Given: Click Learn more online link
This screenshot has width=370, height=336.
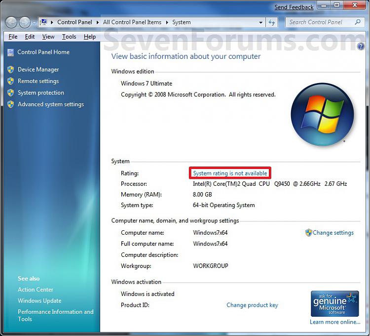Looking at the screenshot, I should (335, 322).
